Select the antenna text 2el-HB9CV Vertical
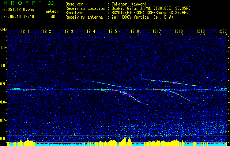The width and height of the screenshot is (230, 146). (131, 17)
